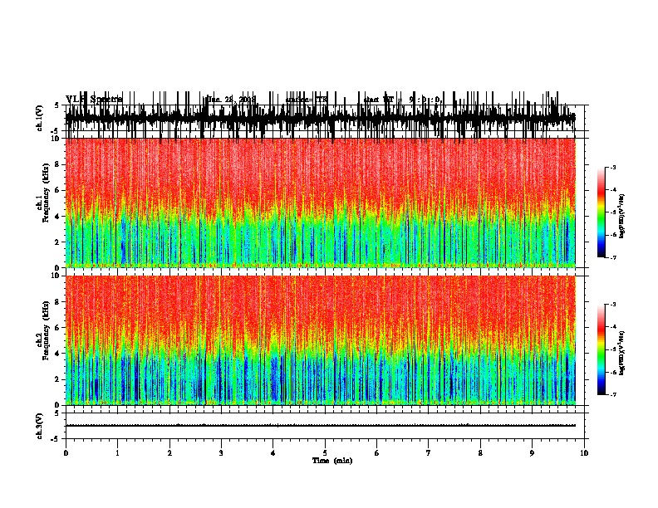The image size is (658, 508).
Task: Click the 2 kHz tick on ch.2 spectrogram
Action: pos(57,379)
